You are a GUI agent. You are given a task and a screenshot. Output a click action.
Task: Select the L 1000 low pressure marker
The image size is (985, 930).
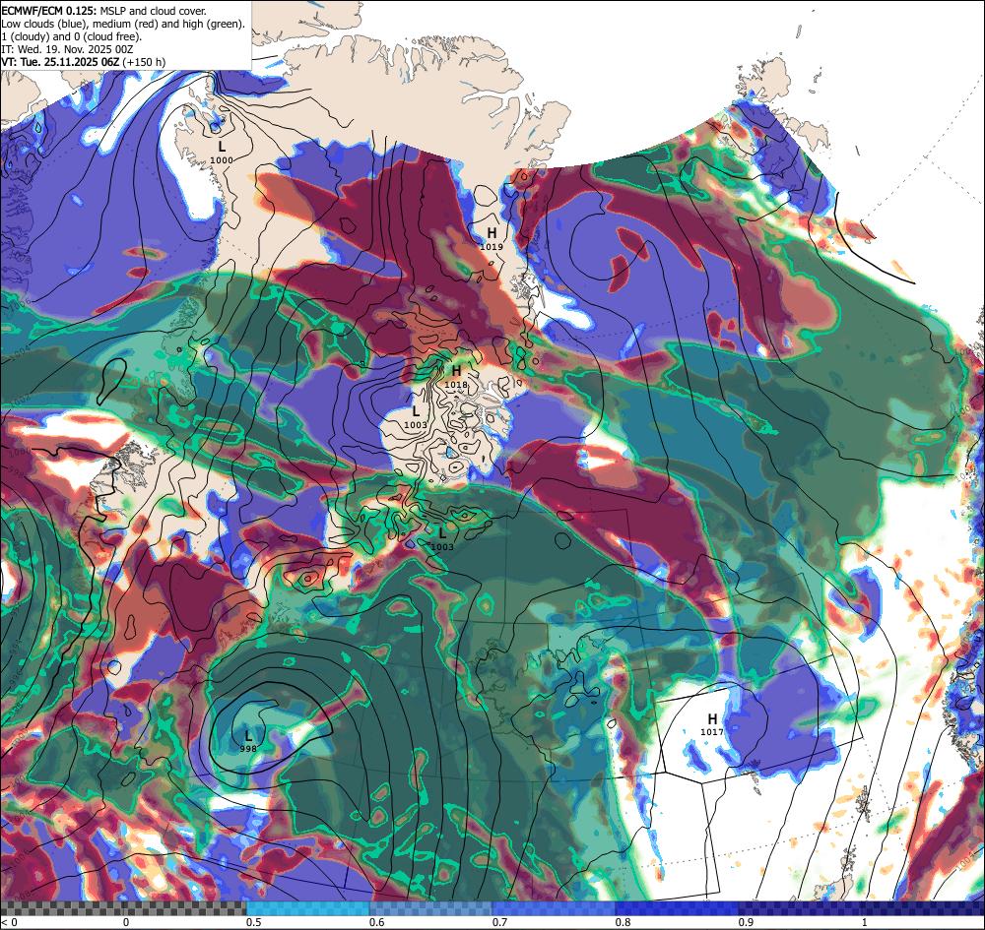point(221,152)
